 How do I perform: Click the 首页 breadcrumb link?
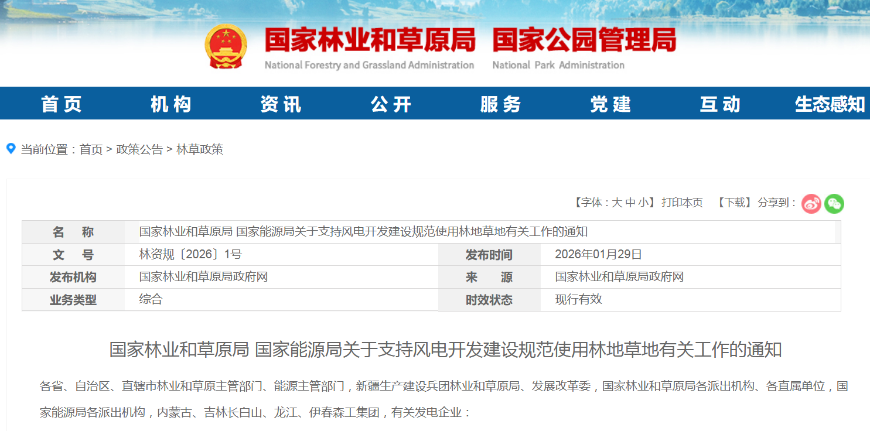point(91,149)
